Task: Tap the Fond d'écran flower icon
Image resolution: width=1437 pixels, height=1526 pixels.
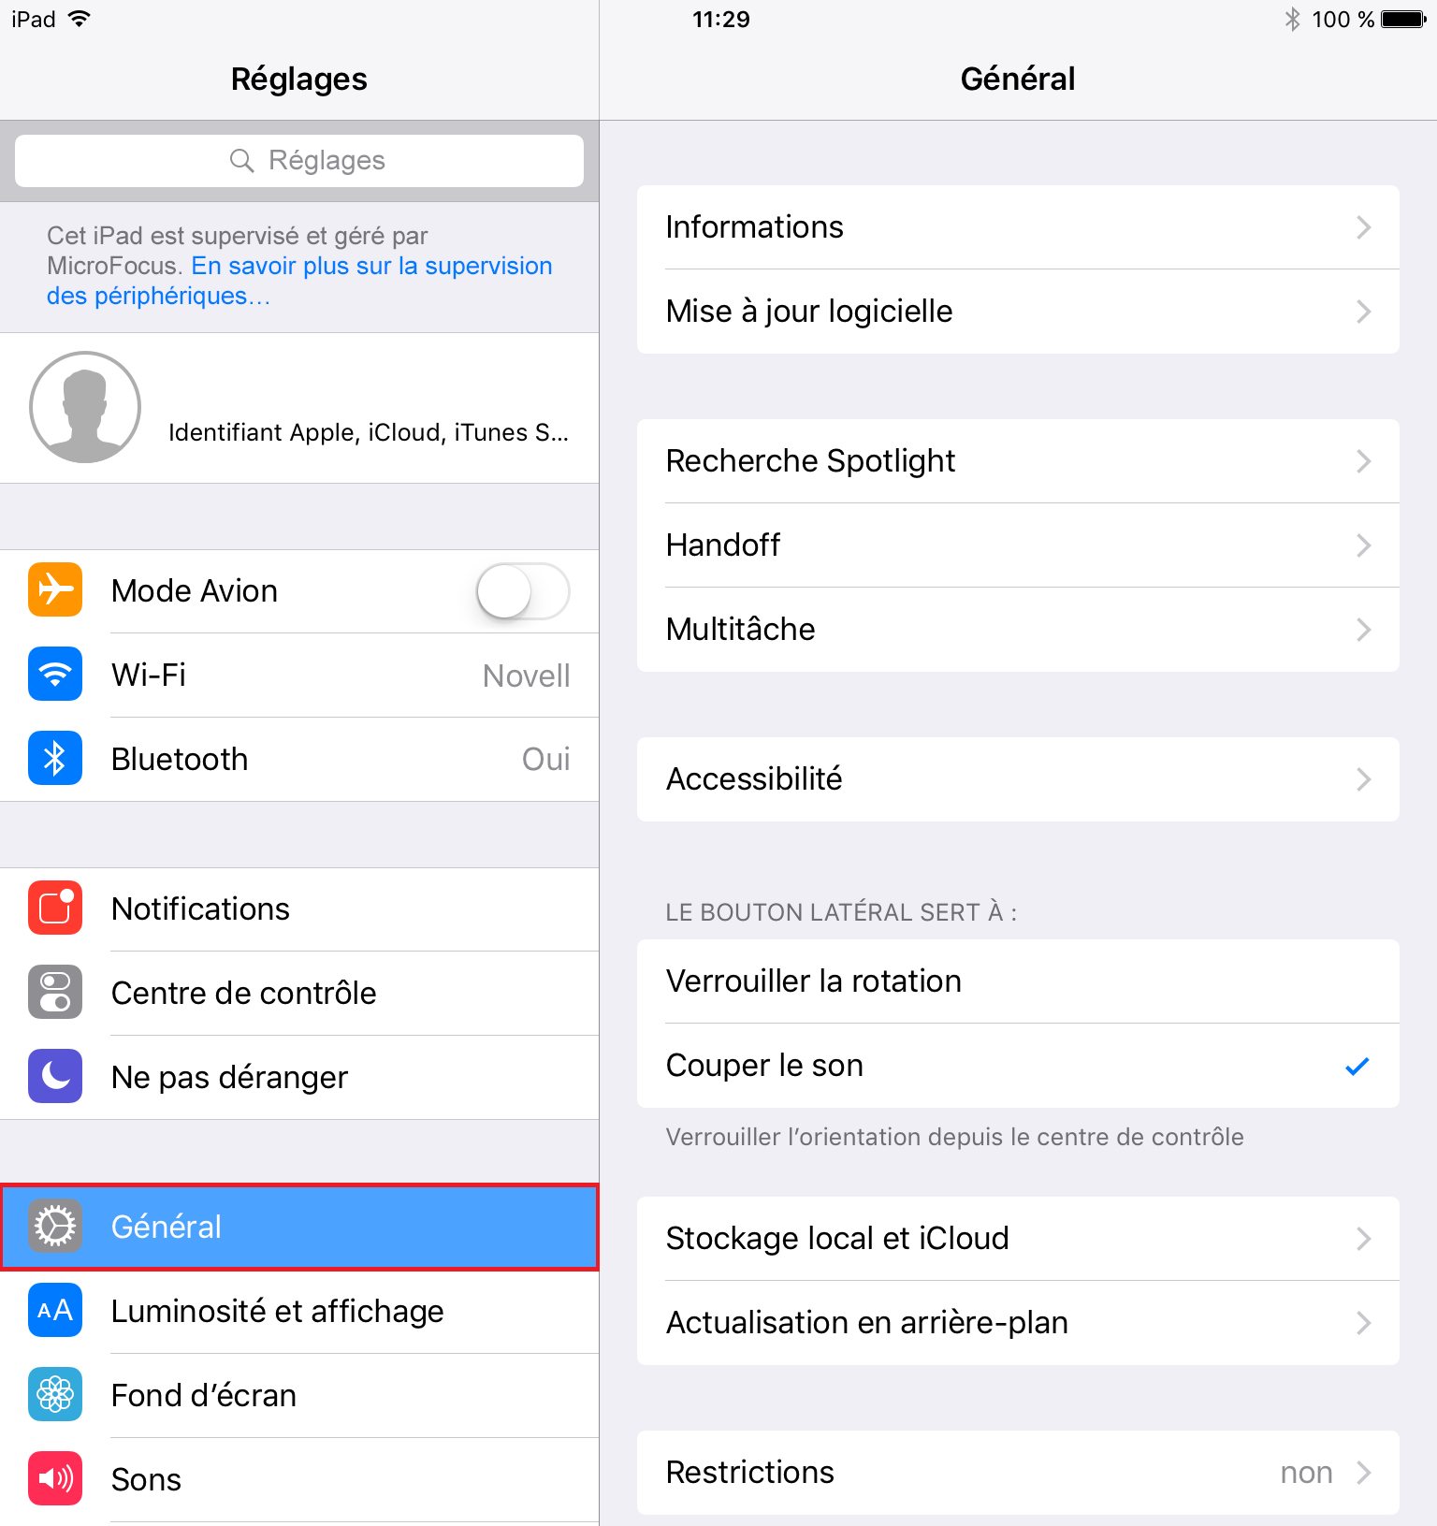Action: 55,1394
